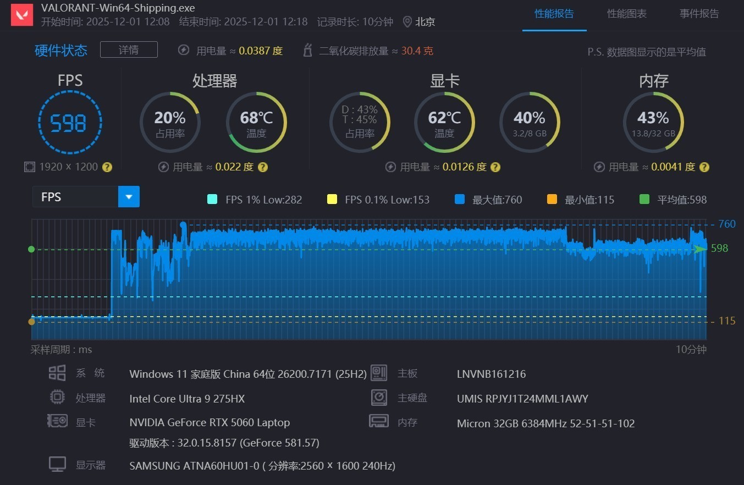Click the monitor icon beside 1920 x 1200
This screenshot has width=744, height=485.
(x=29, y=166)
